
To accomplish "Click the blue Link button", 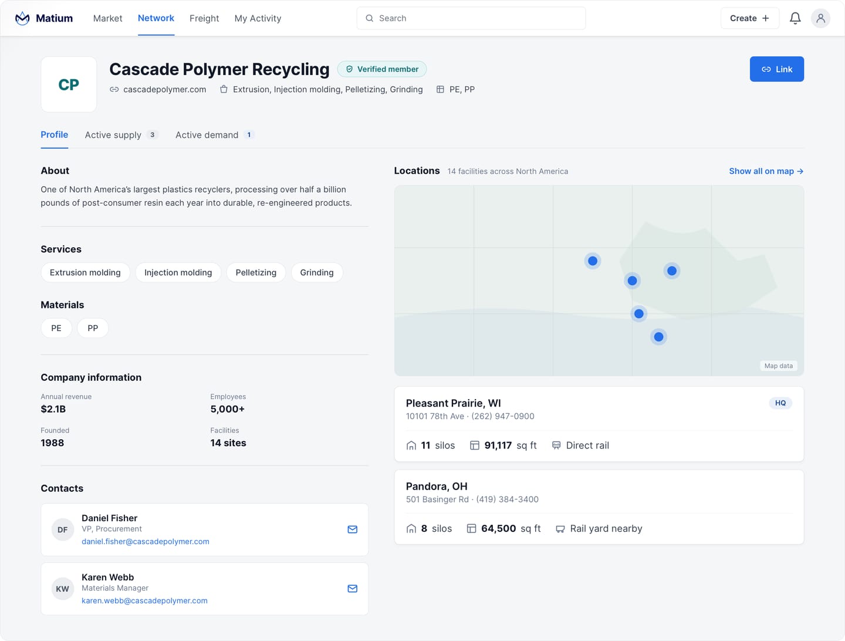I will pos(777,69).
